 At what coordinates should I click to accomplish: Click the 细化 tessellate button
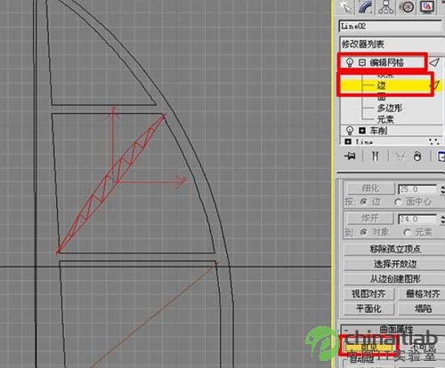tap(370, 188)
